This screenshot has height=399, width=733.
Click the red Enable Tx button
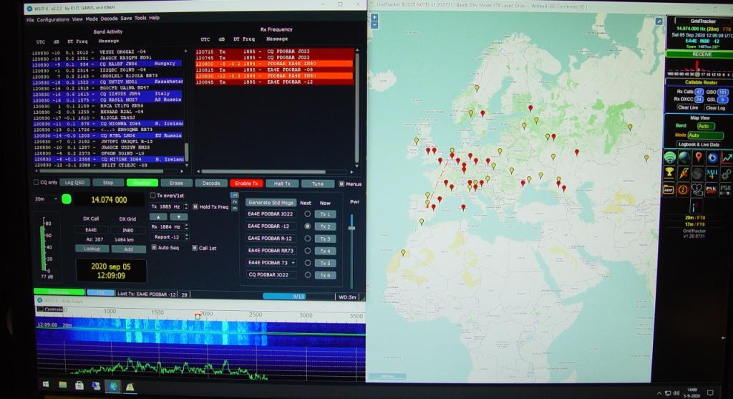point(246,183)
